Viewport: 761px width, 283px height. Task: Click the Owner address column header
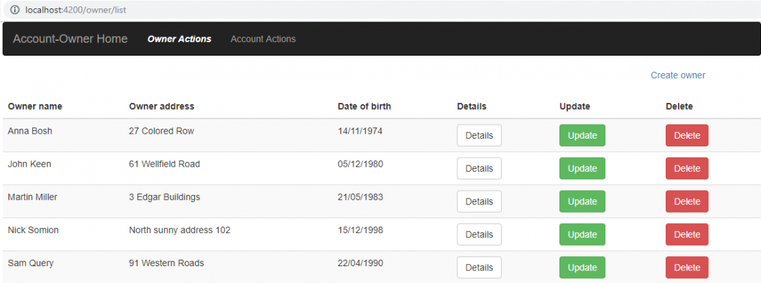coord(161,106)
